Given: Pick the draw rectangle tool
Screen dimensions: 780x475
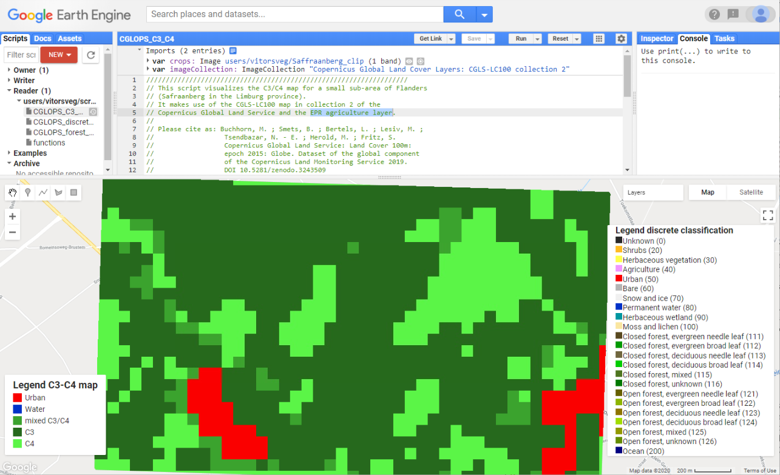Looking at the screenshot, I should pyautogui.click(x=74, y=193).
